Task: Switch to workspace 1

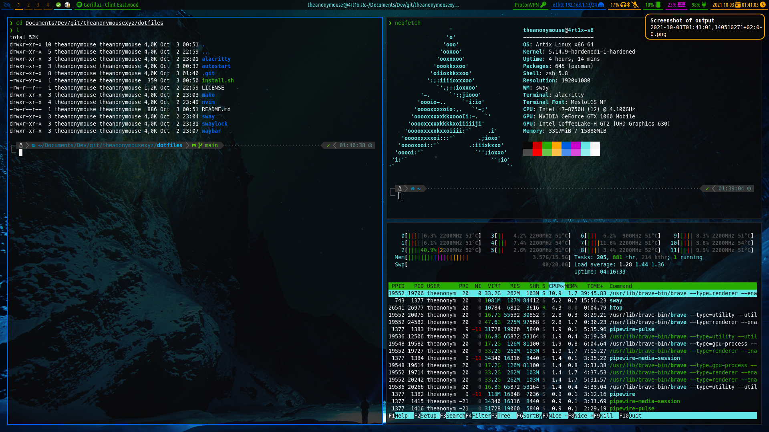Action: pos(18,5)
